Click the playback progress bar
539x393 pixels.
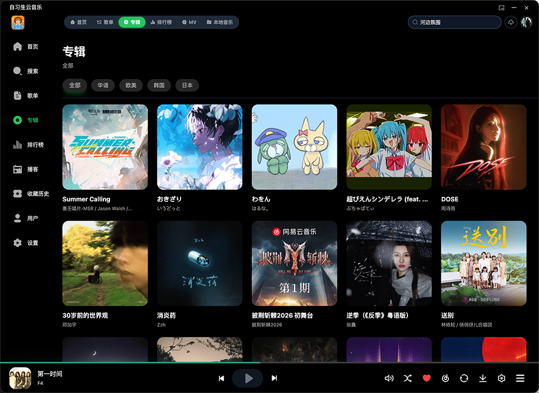[x=269, y=362]
